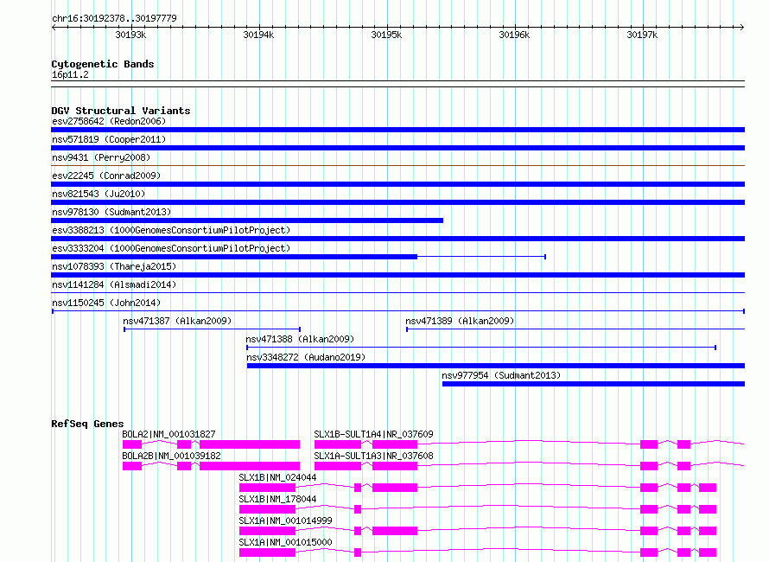Click the thin line feature under nsv471388
Viewport: 769px width, 562px height.
point(481,348)
